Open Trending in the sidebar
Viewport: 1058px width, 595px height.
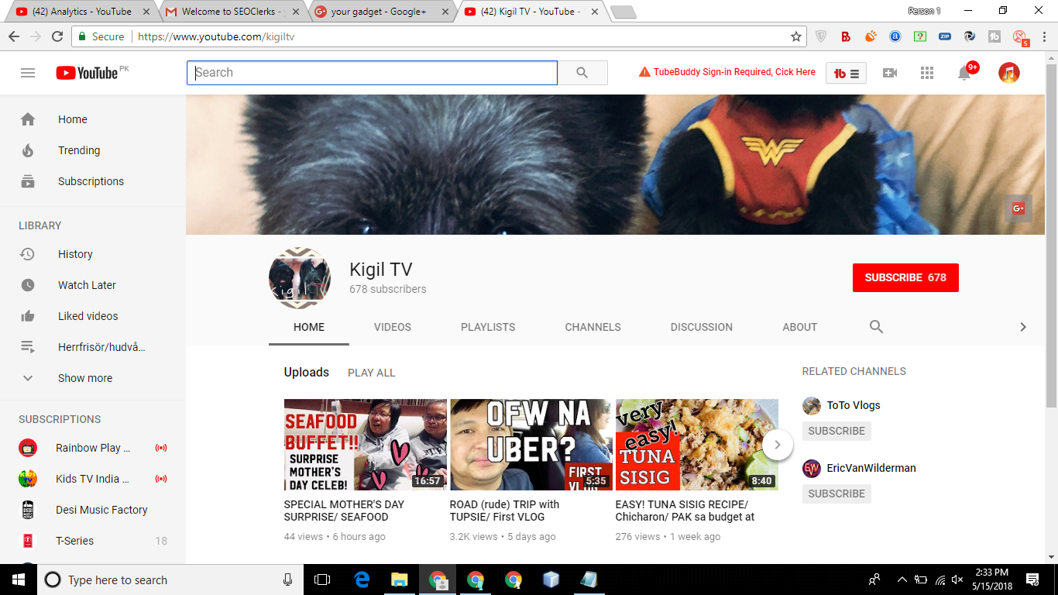click(79, 150)
